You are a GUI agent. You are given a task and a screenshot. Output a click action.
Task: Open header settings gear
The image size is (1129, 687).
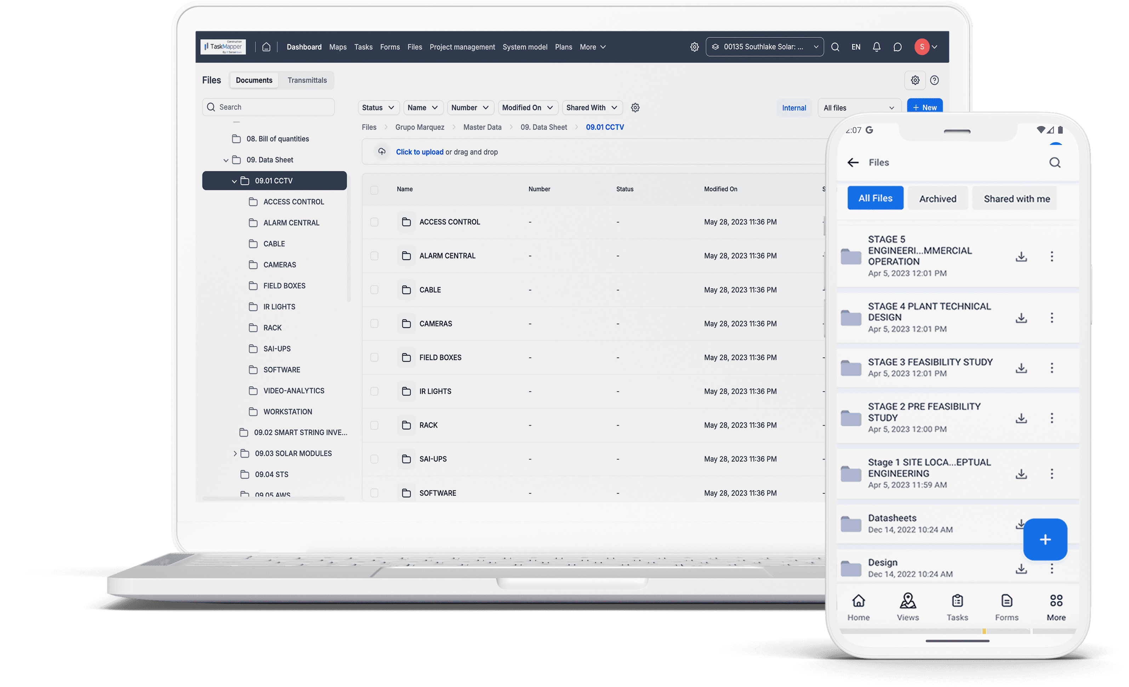[x=694, y=47]
